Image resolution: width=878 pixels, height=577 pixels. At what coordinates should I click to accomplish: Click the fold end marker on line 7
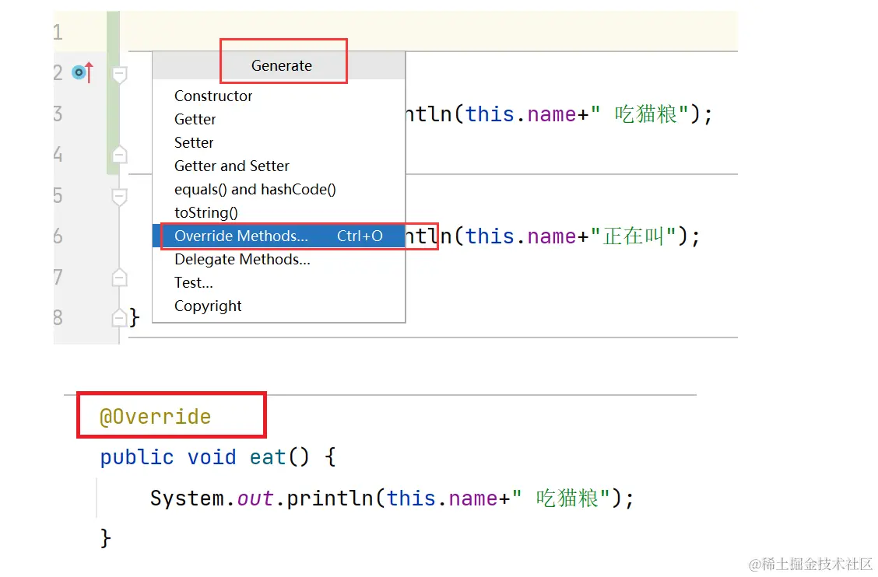(119, 277)
